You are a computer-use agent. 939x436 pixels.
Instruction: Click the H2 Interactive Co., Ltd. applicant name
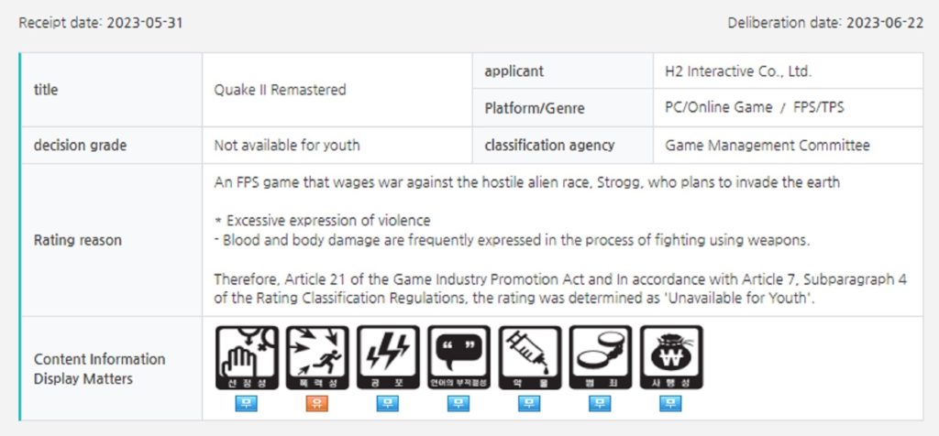tap(738, 71)
